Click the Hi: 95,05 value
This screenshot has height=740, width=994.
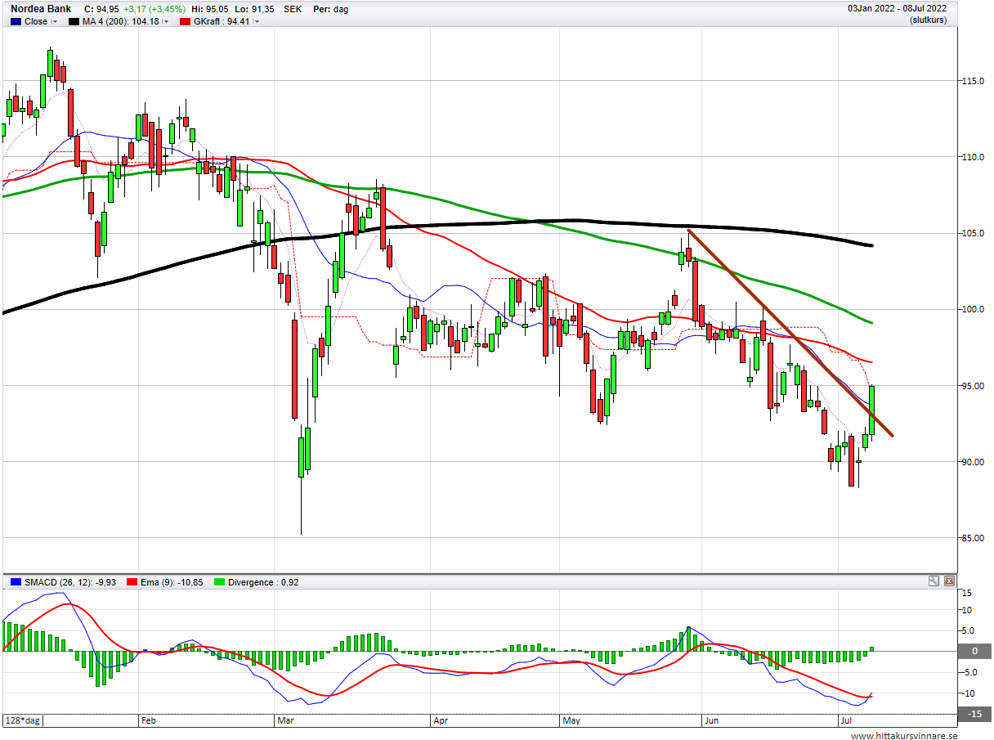coord(211,9)
